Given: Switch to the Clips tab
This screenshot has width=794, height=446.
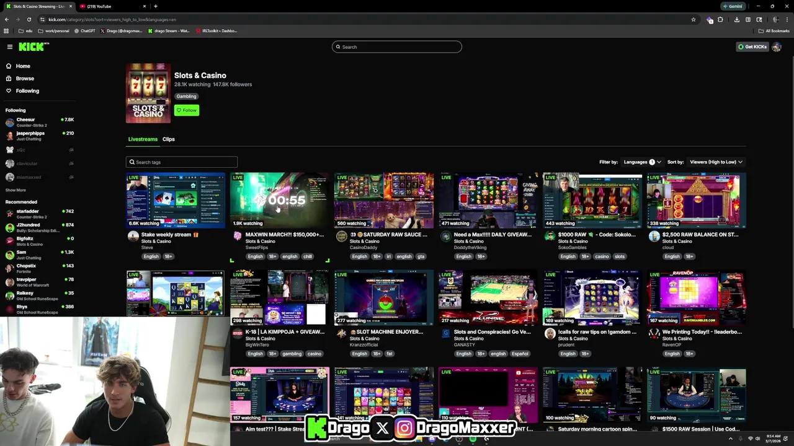Looking at the screenshot, I should pyautogui.click(x=169, y=139).
